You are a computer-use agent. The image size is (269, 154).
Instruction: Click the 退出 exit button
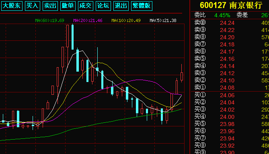121,6
